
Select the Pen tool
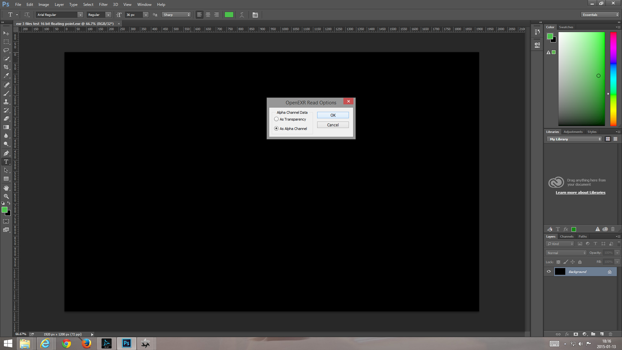click(x=6, y=153)
